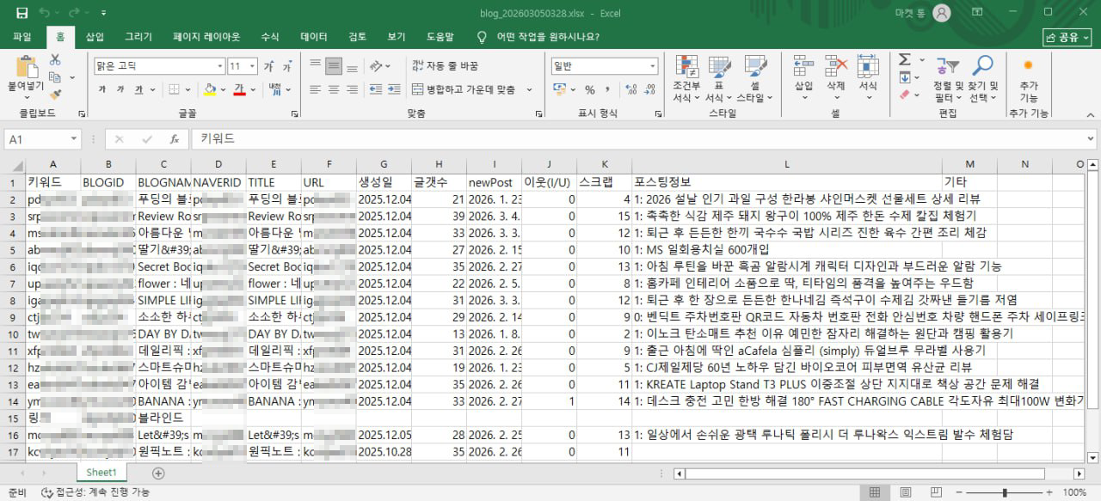The image size is (1101, 501).
Task: Click the text orientation icon
Action: tap(378, 65)
